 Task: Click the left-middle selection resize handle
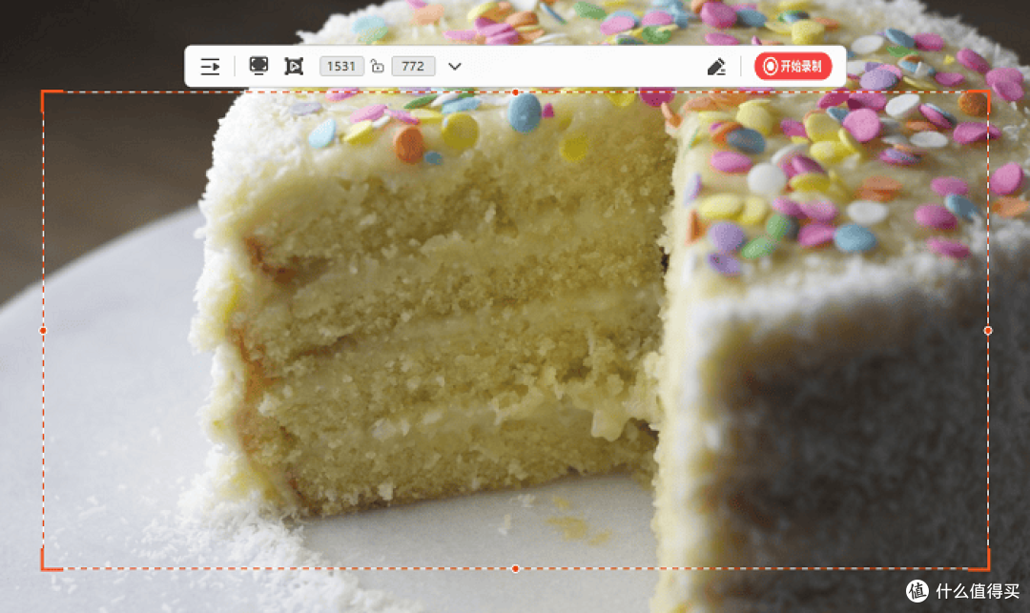click(43, 330)
